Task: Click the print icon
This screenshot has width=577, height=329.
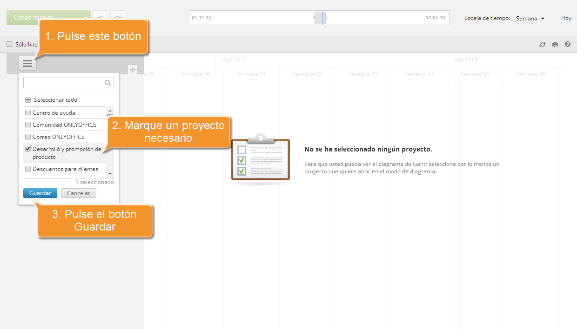Action: [555, 45]
